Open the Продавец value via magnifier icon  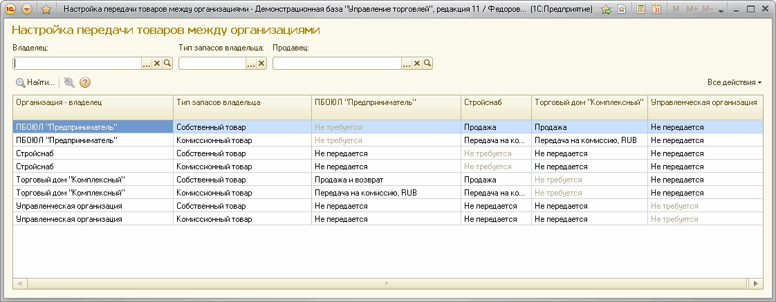coord(427,64)
